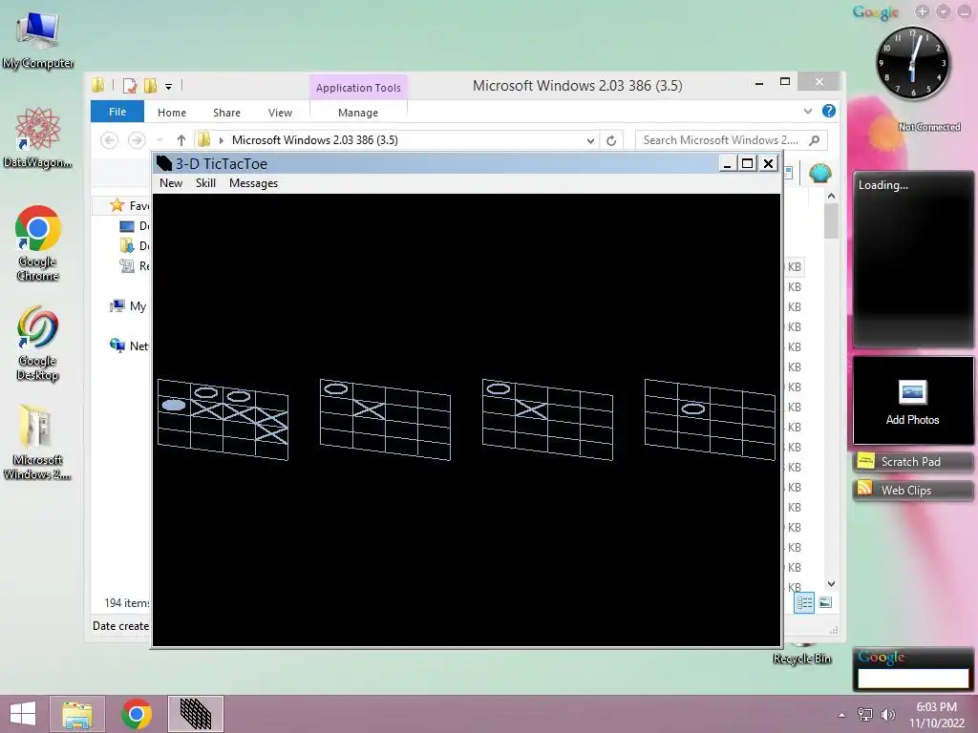Image resolution: width=978 pixels, height=733 pixels.
Task: Open Quick Access Toolbar customize dropdown
Action: (x=168, y=87)
